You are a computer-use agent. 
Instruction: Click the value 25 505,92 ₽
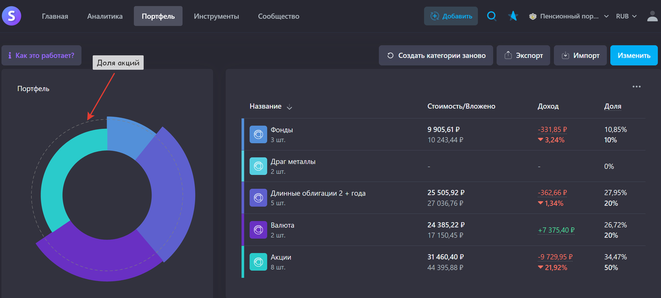click(446, 193)
